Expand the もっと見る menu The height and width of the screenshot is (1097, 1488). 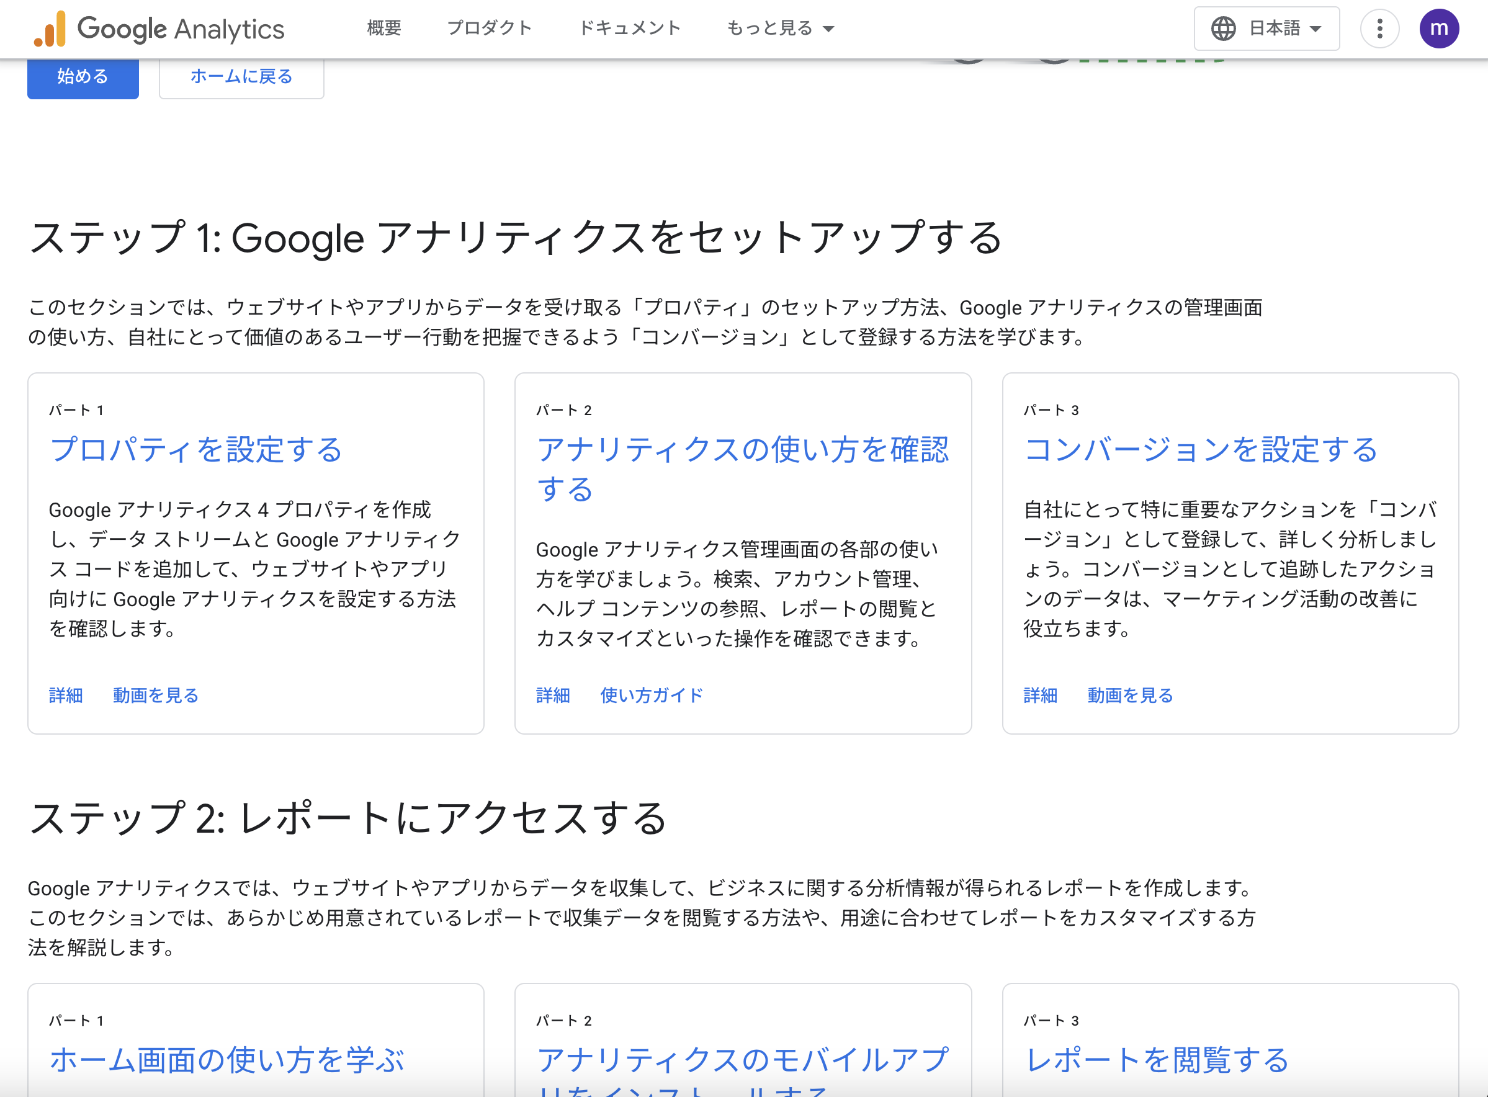[x=780, y=28]
